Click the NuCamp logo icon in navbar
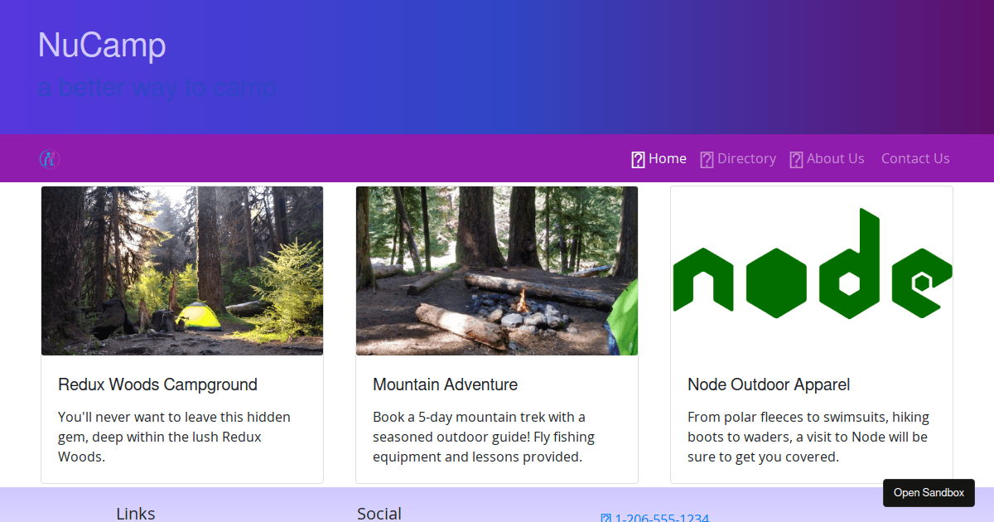Screen dimensions: 994x522 (x=50, y=158)
